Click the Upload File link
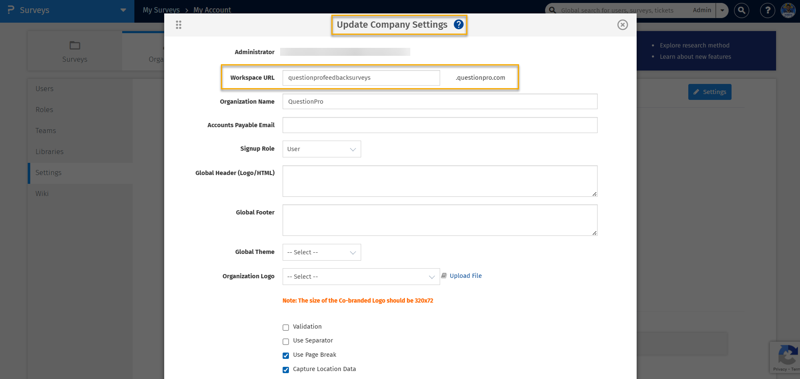 click(x=465, y=276)
